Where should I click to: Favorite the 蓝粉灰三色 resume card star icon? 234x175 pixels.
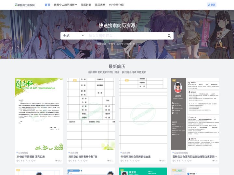point(188,161)
